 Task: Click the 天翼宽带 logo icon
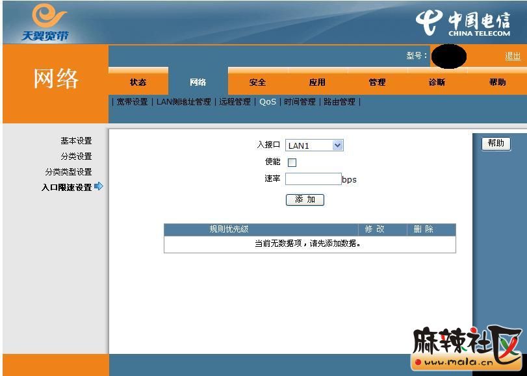click(x=45, y=21)
